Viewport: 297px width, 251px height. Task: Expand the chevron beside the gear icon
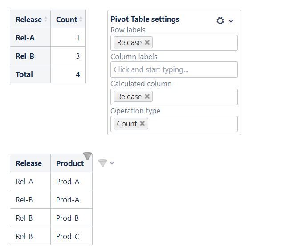[x=231, y=21]
